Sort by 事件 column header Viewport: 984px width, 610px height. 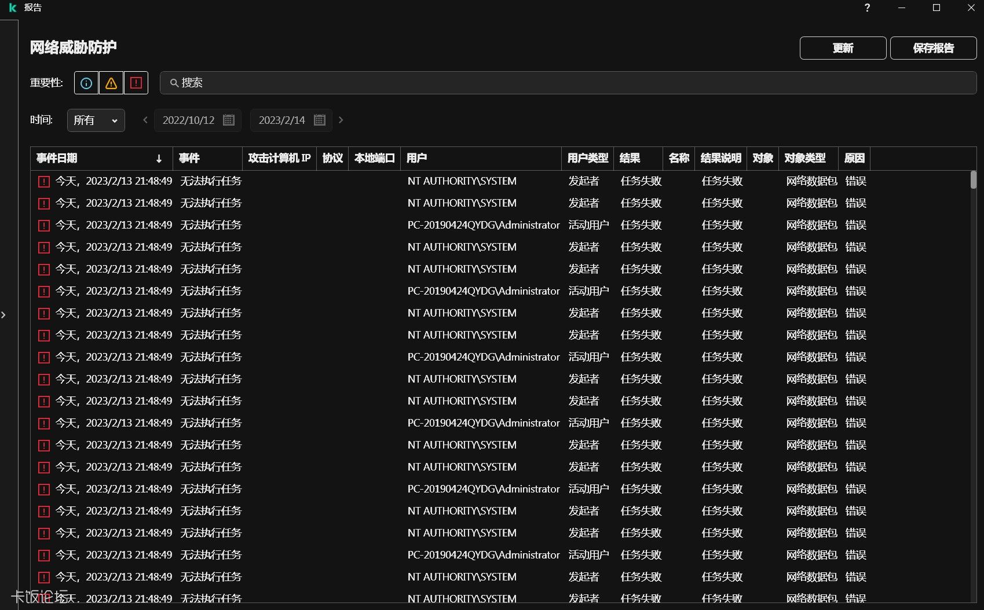click(207, 158)
